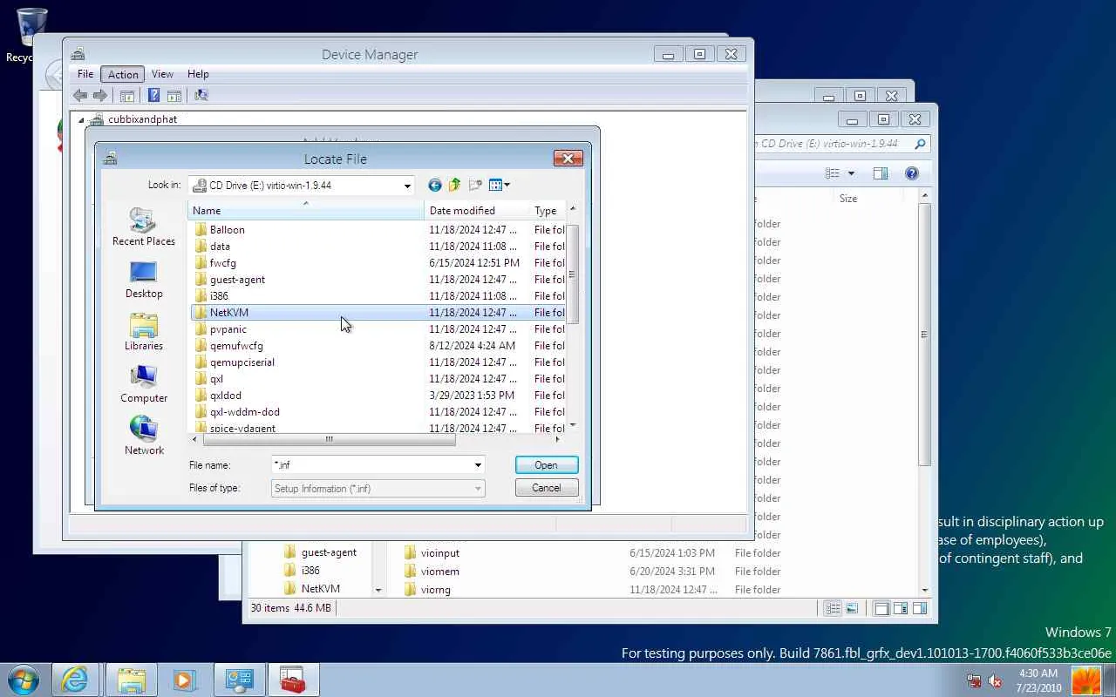This screenshot has height=697, width=1116.
Task: Click the show/hide action pane toolbar icon
Action: (x=174, y=95)
